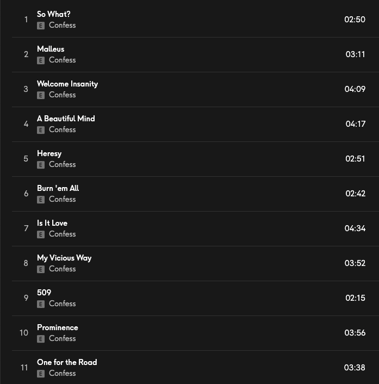This screenshot has width=379, height=384.
Task: Play the track So What?
Action: 53,14
